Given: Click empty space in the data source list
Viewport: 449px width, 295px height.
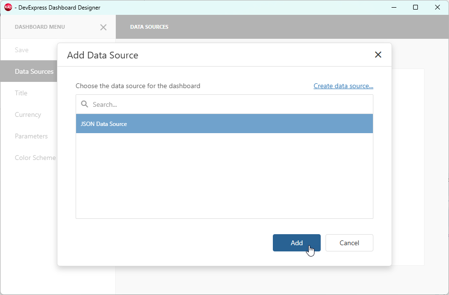Looking at the screenshot, I should [224, 177].
